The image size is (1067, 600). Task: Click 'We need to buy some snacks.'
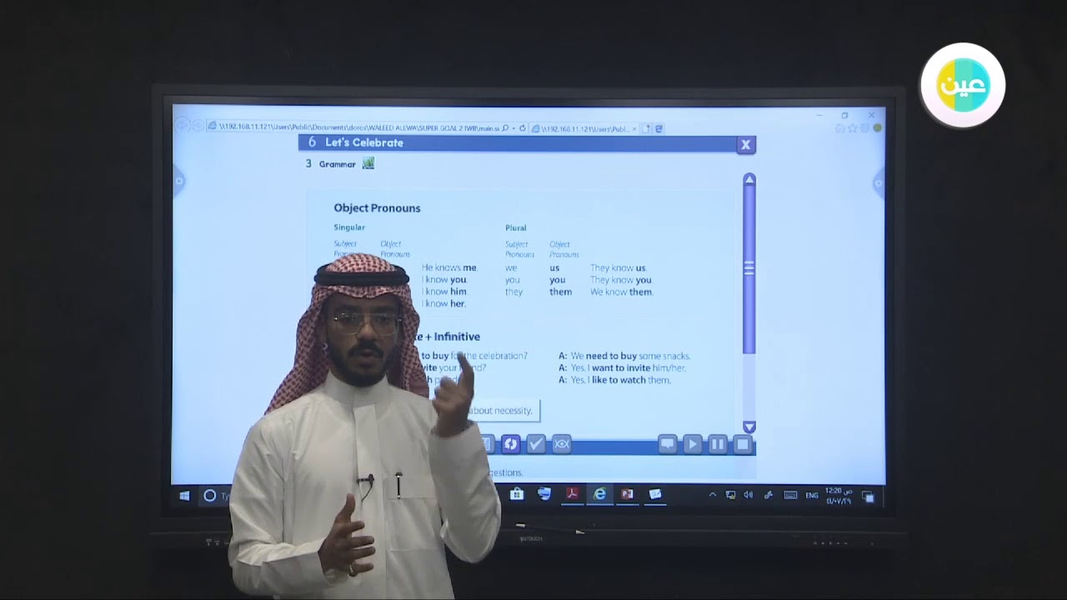coord(630,356)
